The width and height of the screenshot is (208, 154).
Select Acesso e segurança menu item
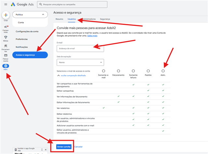tap(30, 55)
